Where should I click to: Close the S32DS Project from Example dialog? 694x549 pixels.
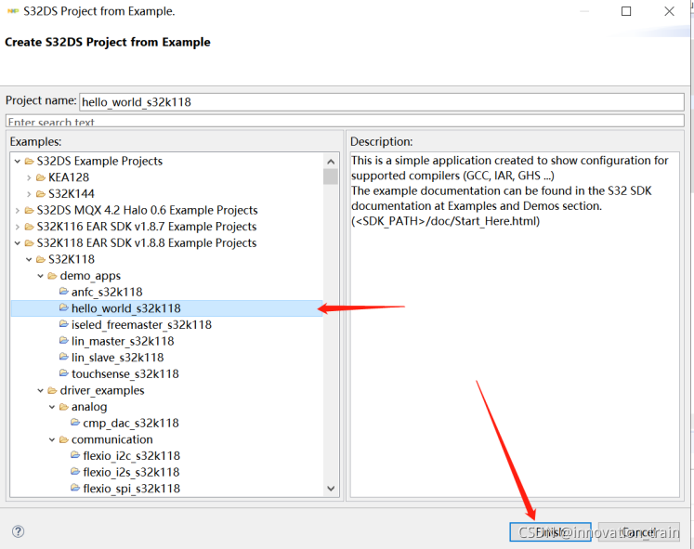669,11
